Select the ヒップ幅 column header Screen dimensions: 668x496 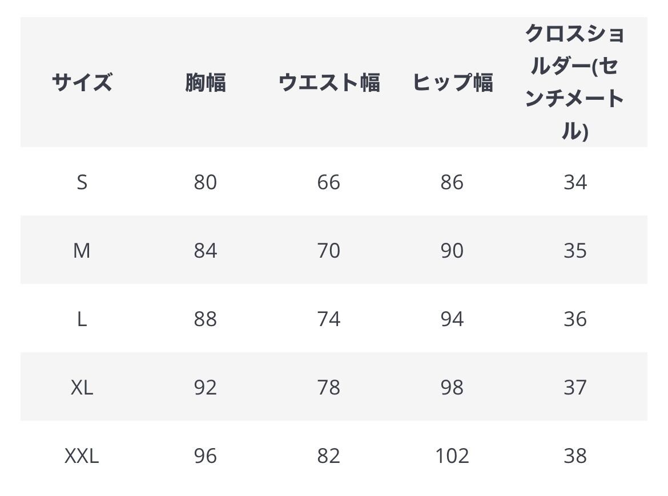(x=452, y=83)
